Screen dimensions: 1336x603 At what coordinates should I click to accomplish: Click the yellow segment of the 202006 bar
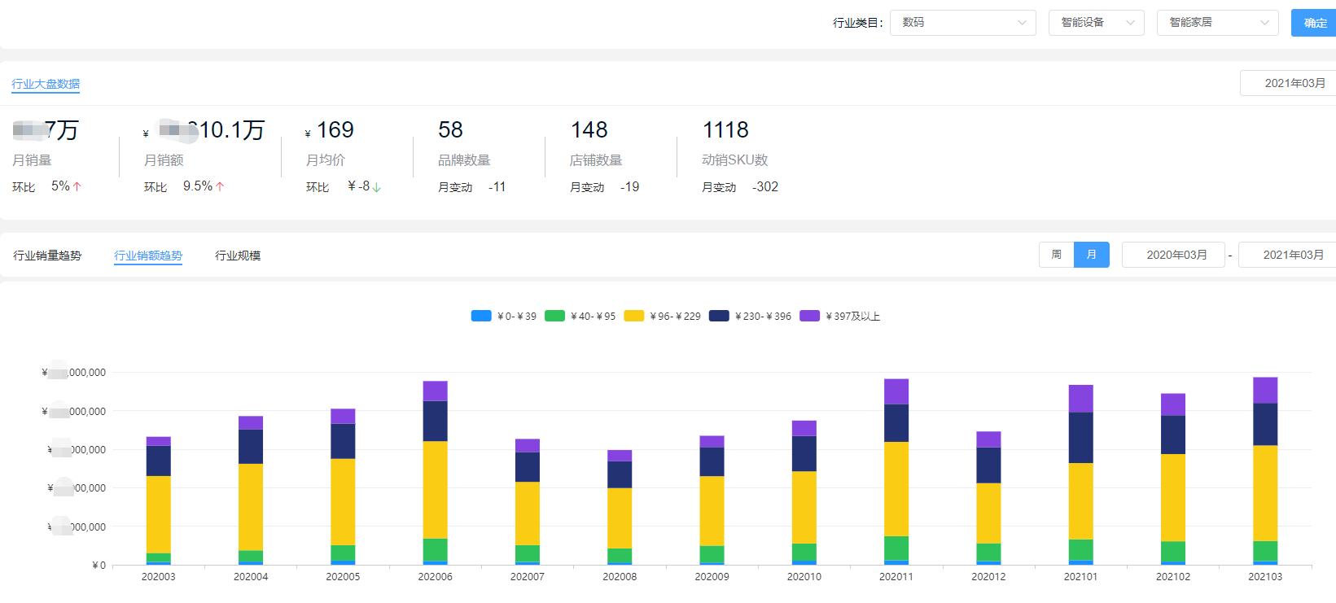pos(435,489)
